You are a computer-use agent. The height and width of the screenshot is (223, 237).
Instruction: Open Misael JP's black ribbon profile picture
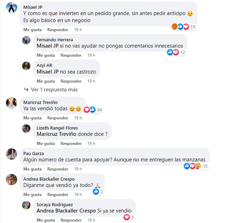click(12, 8)
